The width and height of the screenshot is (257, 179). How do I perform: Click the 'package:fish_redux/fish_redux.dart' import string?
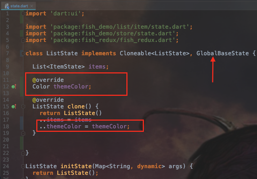point(113,40)
